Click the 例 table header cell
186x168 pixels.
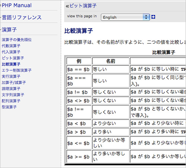pyautogui.click(x=79, y=61)
